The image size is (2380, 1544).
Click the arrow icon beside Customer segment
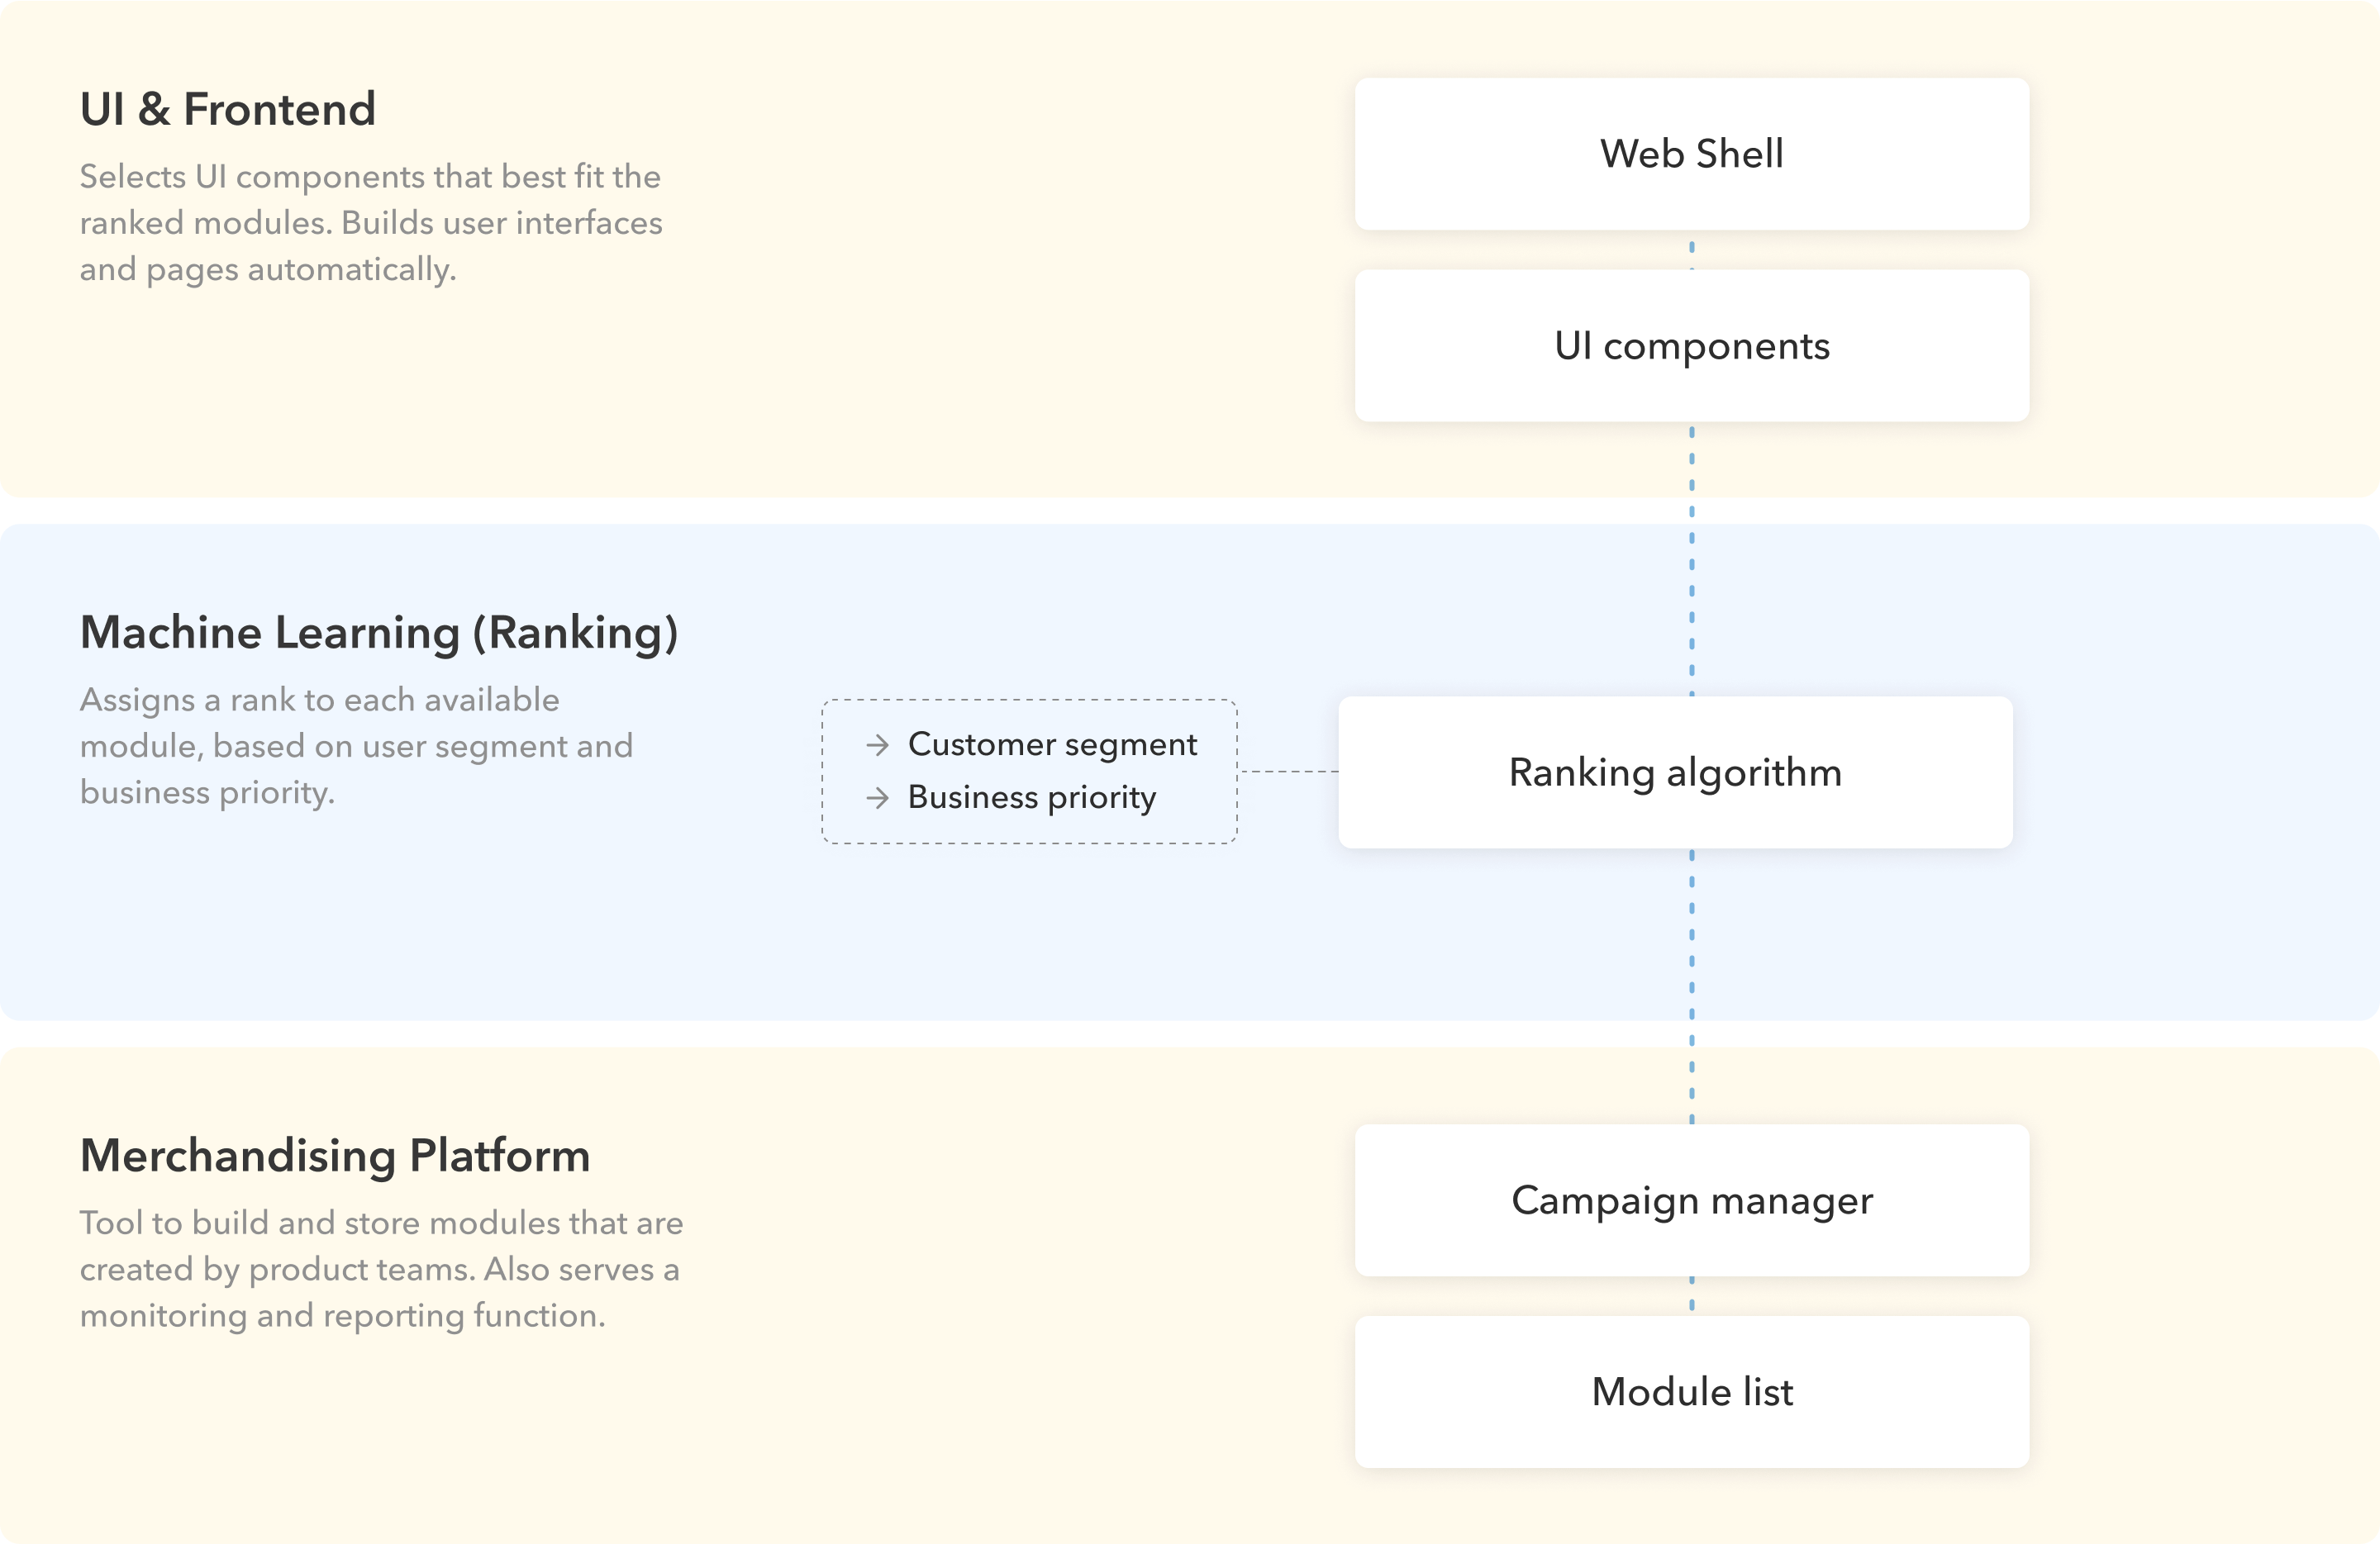tap(877, 745)
